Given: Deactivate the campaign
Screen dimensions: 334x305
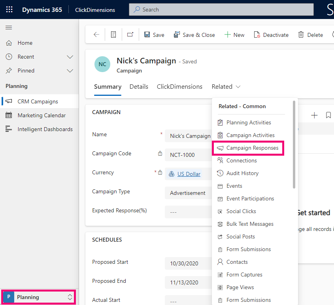Looking at the screenshot, I should tap(271, 35).
